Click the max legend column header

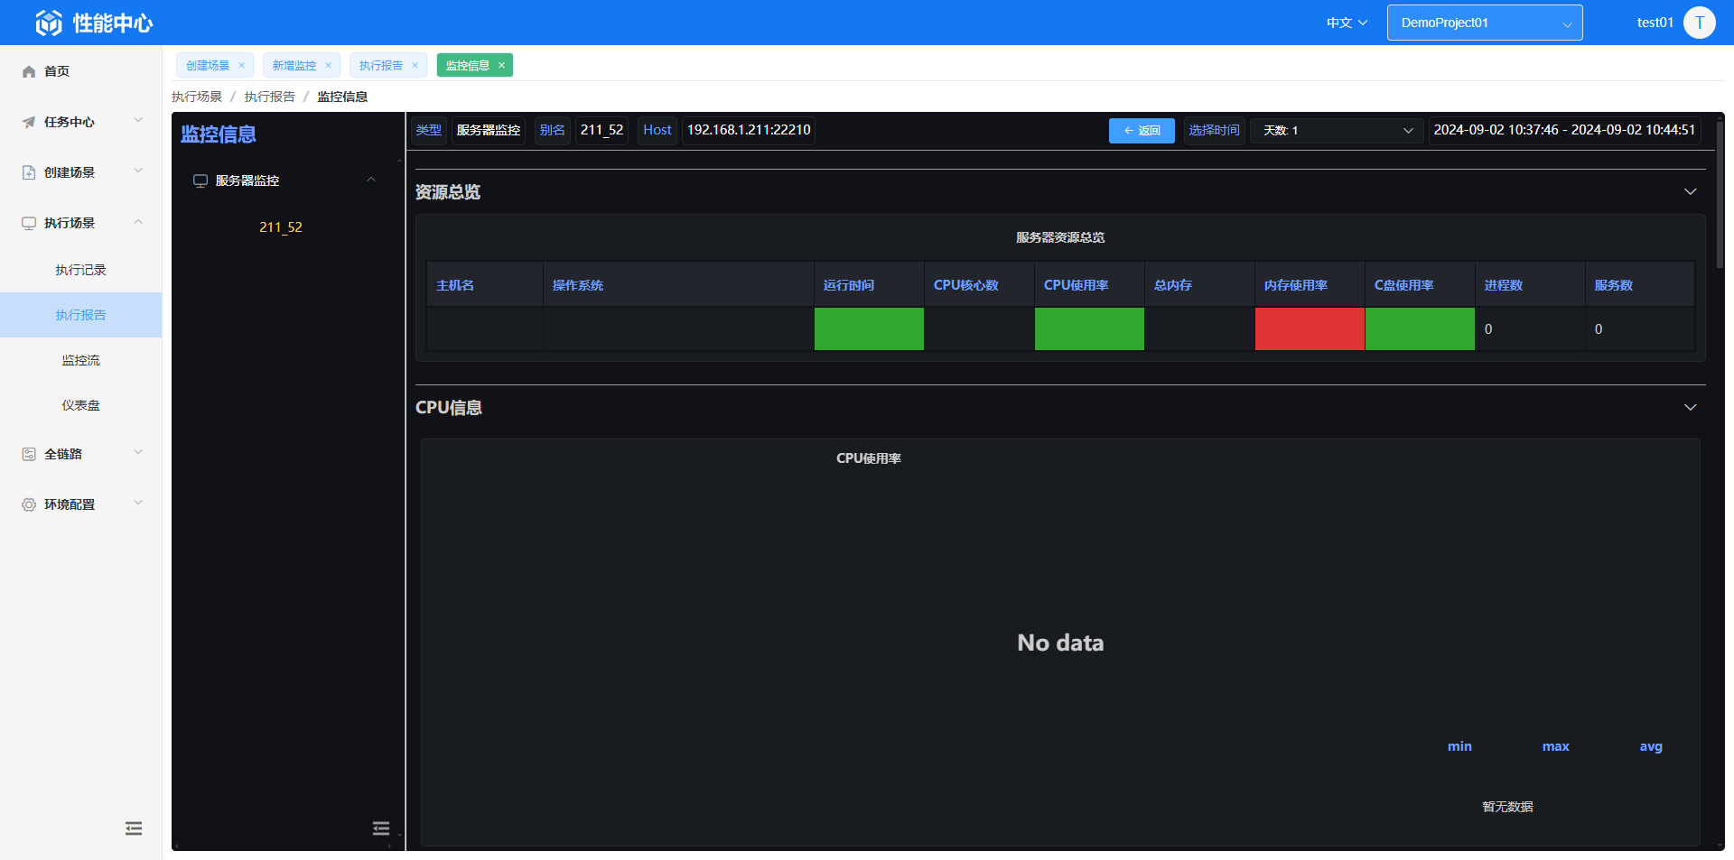pyautogui.click(x=1555, y=746)
